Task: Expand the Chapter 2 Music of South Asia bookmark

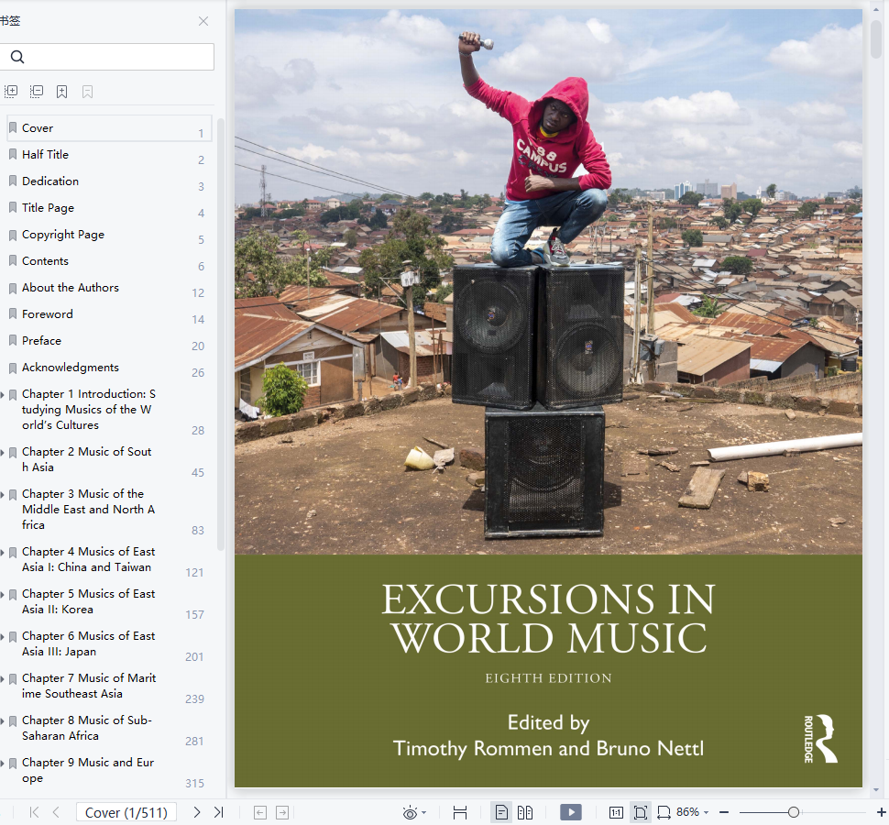Action: (x=2, y=453)
